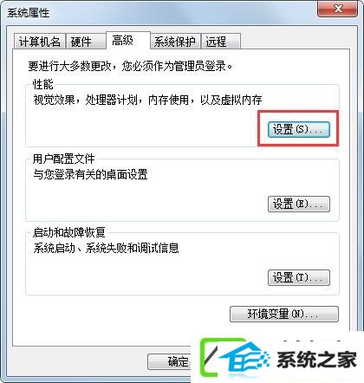Click the 系统属性 title bar text

pyautogui.click(x=28, y=13)
